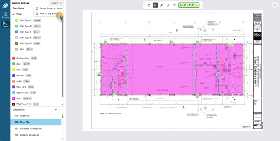Image resolution: width=280 pixels, height=141 pixels.
Task: Open A301 Reflected Ceiling Plan document
Action: [36, 129]
